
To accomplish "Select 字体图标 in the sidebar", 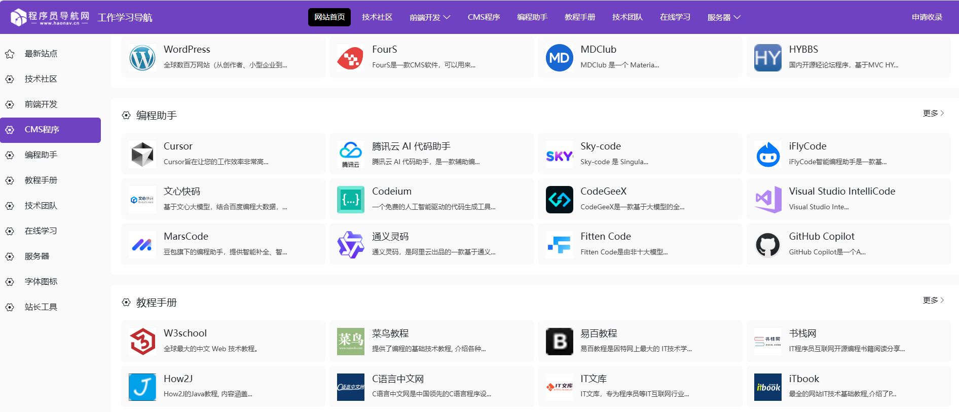I will click(x=50, y=282).
